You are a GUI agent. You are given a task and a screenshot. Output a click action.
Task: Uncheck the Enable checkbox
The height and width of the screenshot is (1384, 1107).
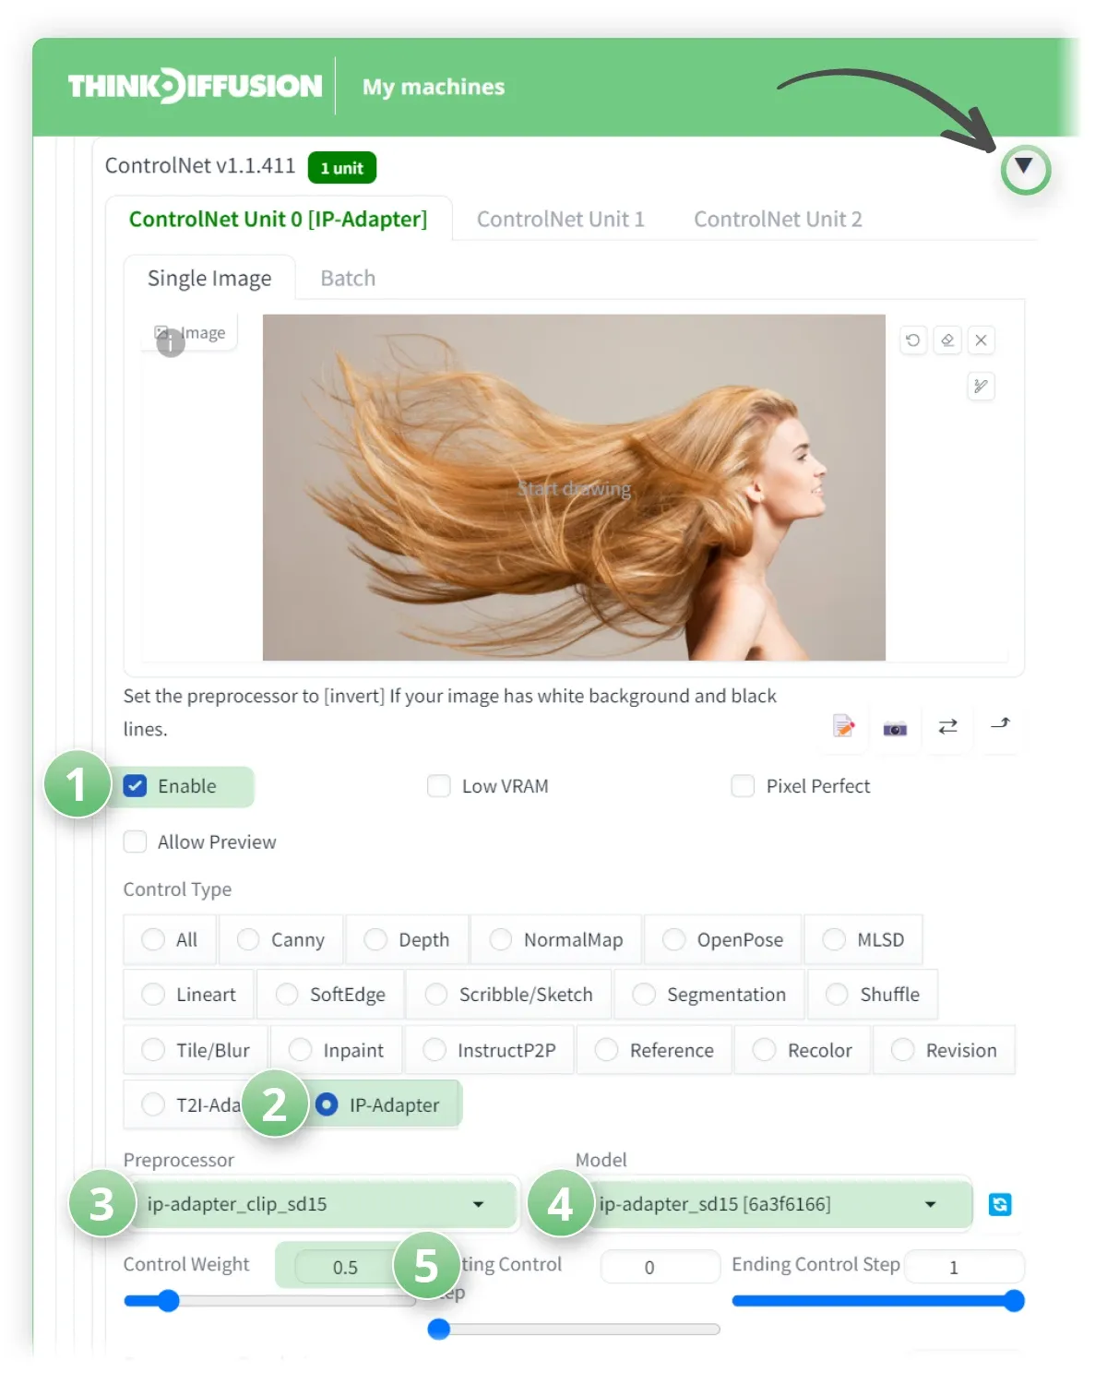(x=136, y=786)
